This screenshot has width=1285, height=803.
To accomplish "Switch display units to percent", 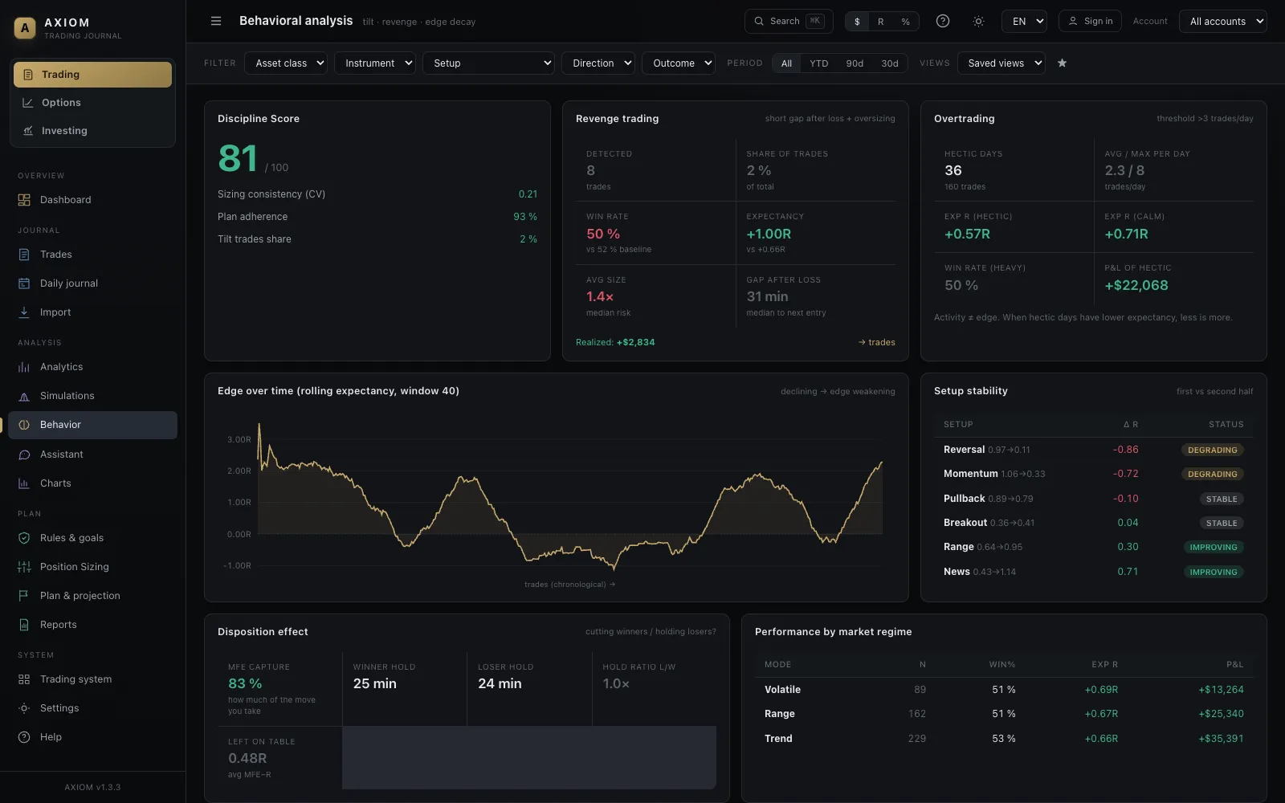I will (x=905, y=22).
